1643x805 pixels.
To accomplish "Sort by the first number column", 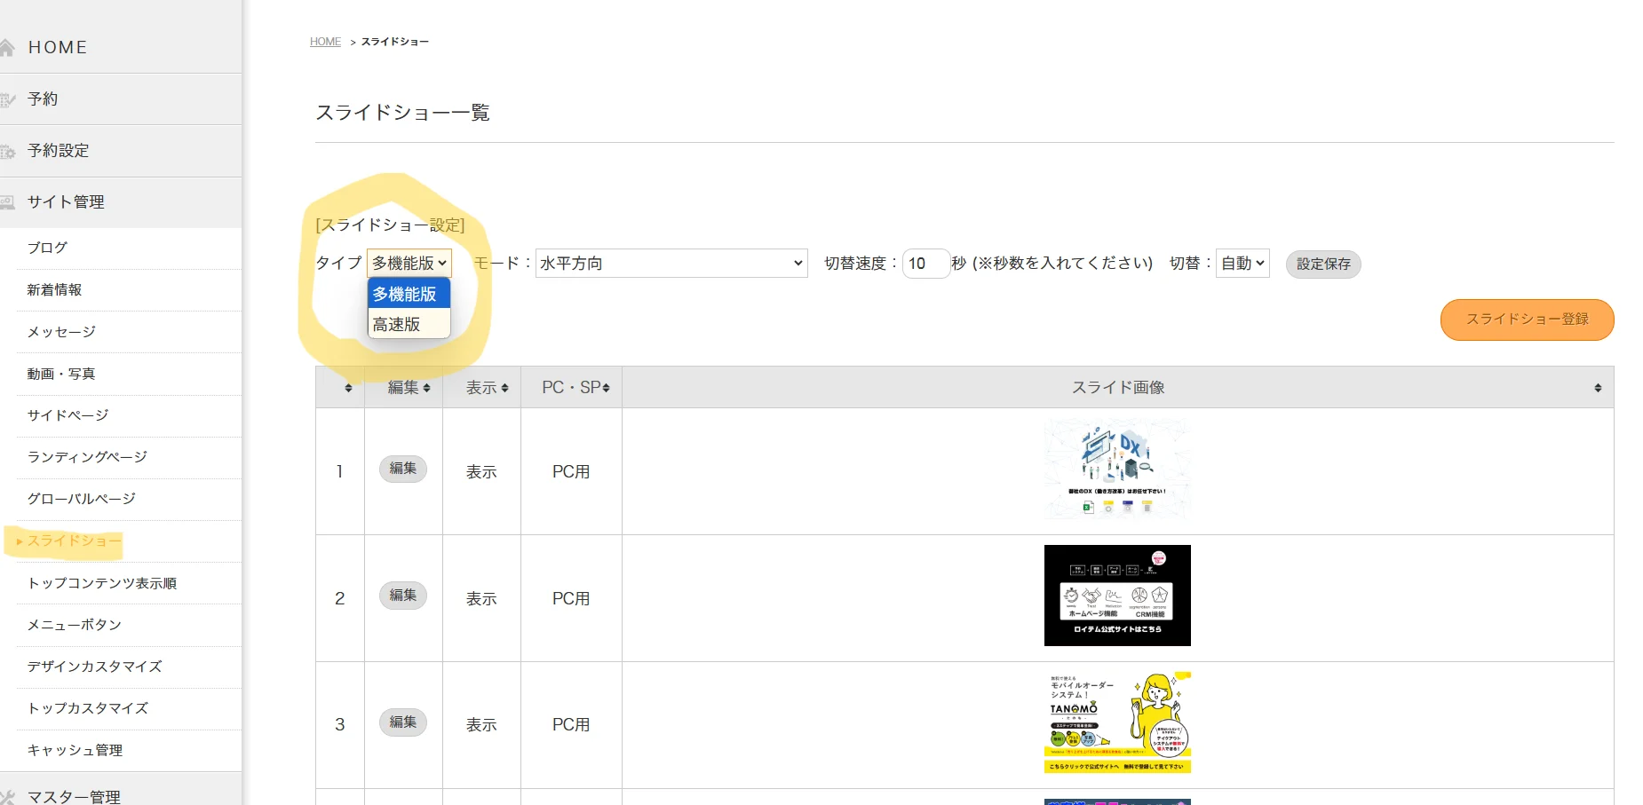I will click(x=340, y=387).
